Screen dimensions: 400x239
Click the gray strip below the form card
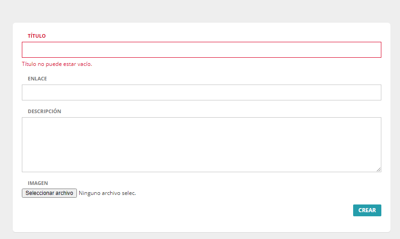(x=200, y=236)
